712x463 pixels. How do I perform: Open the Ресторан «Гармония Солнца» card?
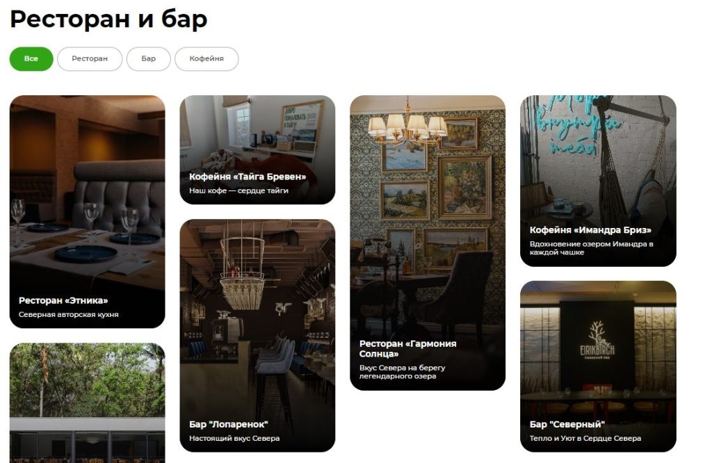click(428, 243)
